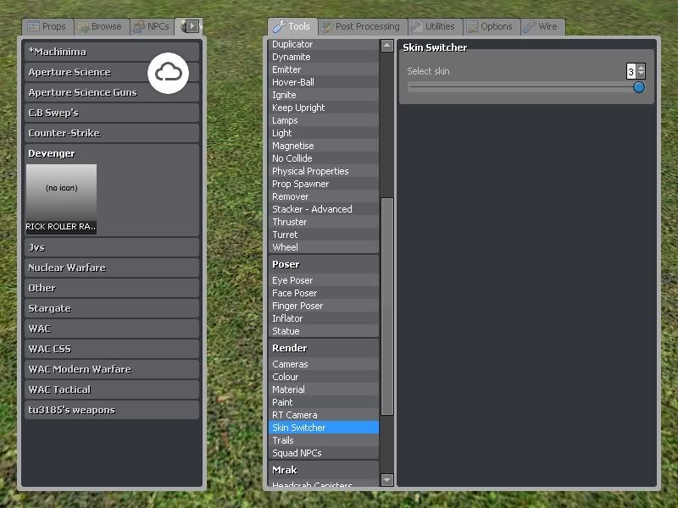
Task: Select the Material tool
Action: [324, 389]
